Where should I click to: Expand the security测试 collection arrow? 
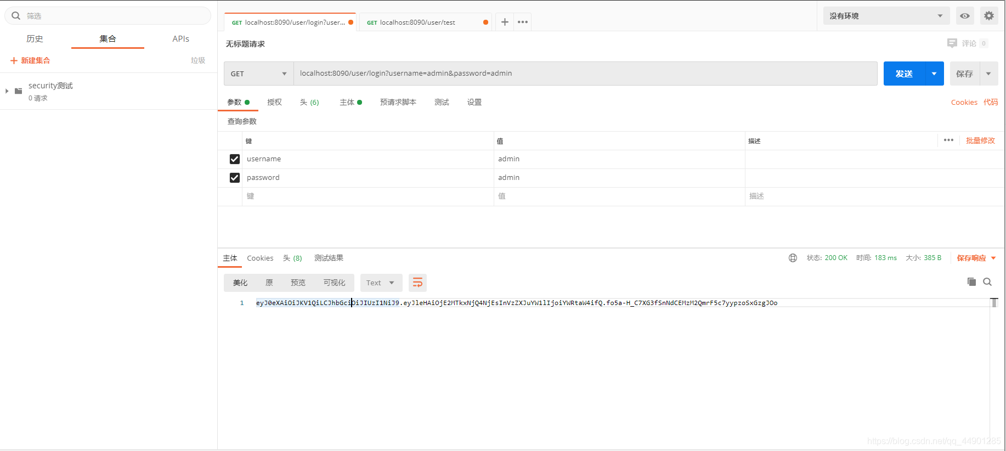(7, 91)
